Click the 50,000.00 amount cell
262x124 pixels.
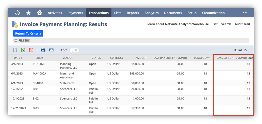coord(138,83)
